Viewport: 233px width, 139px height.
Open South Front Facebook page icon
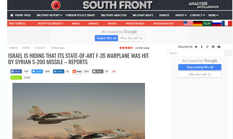pyautogui.click(x=202, y=47)
